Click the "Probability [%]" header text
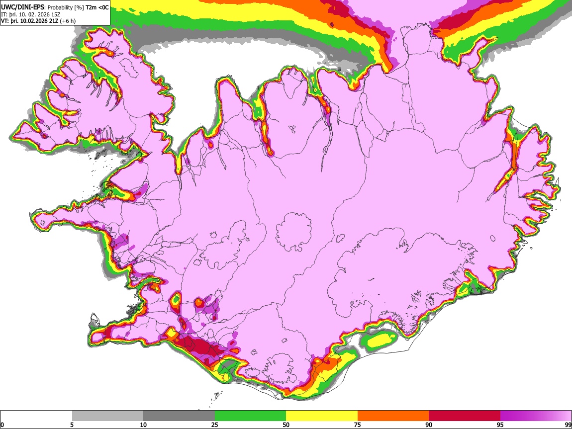The width and height of the screenshot is (572, 429). pos(66,7)
